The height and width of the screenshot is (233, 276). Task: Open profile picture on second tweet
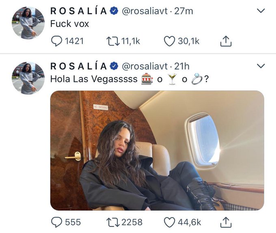coord(28,78)
